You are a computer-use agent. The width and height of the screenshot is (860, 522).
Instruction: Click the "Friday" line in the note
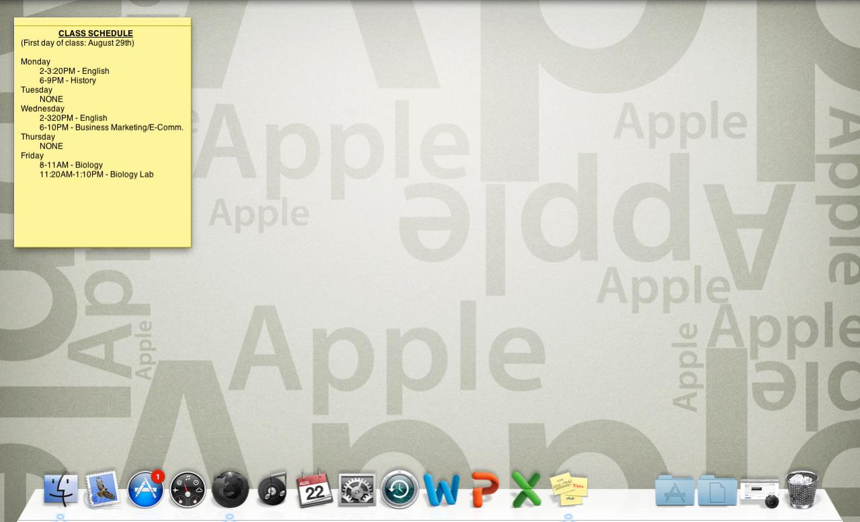(x=32, y=156)
